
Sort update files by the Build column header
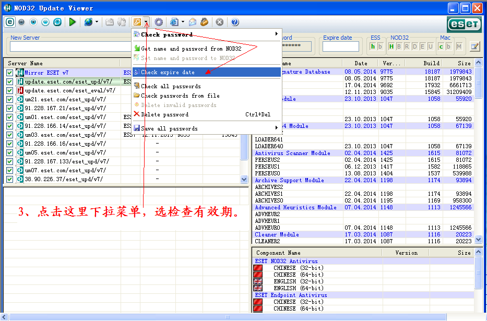424,63
